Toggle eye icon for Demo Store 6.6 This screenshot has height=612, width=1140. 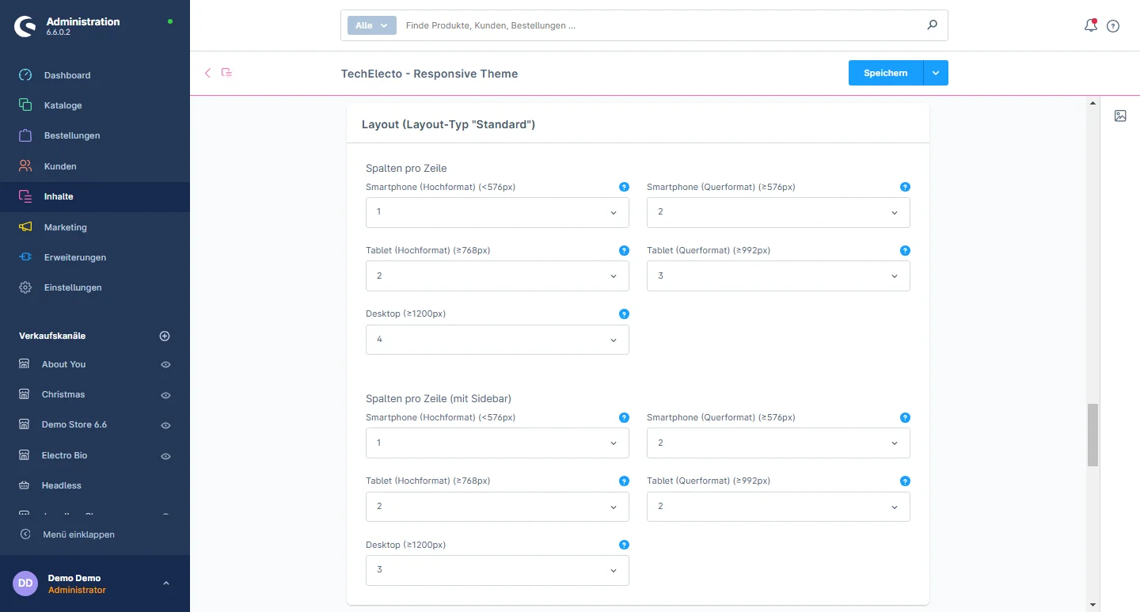tap(165, 425)
